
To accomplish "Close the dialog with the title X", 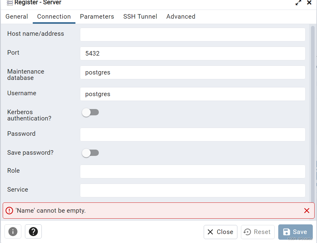I will tap(309, 3).
